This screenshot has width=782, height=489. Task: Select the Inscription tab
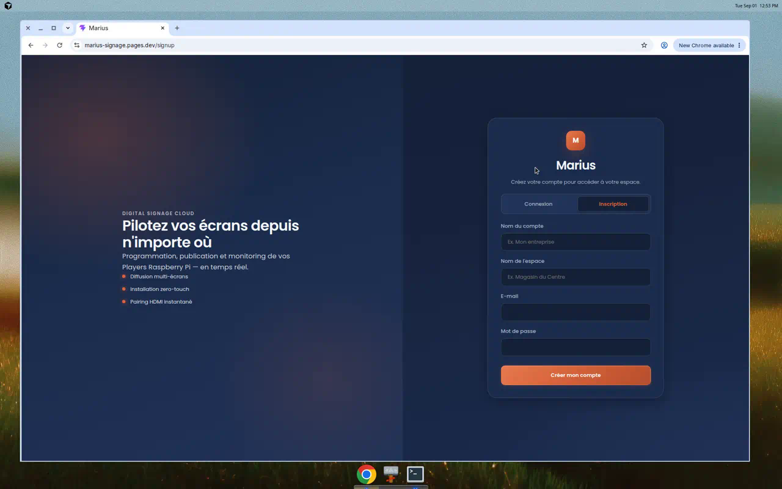coord(613,204)
